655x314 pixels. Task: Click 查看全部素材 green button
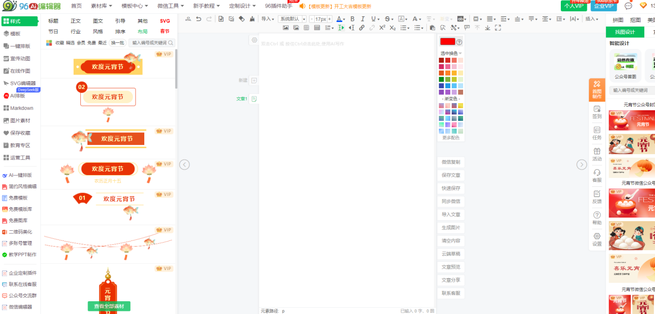[x=108, y=306]
